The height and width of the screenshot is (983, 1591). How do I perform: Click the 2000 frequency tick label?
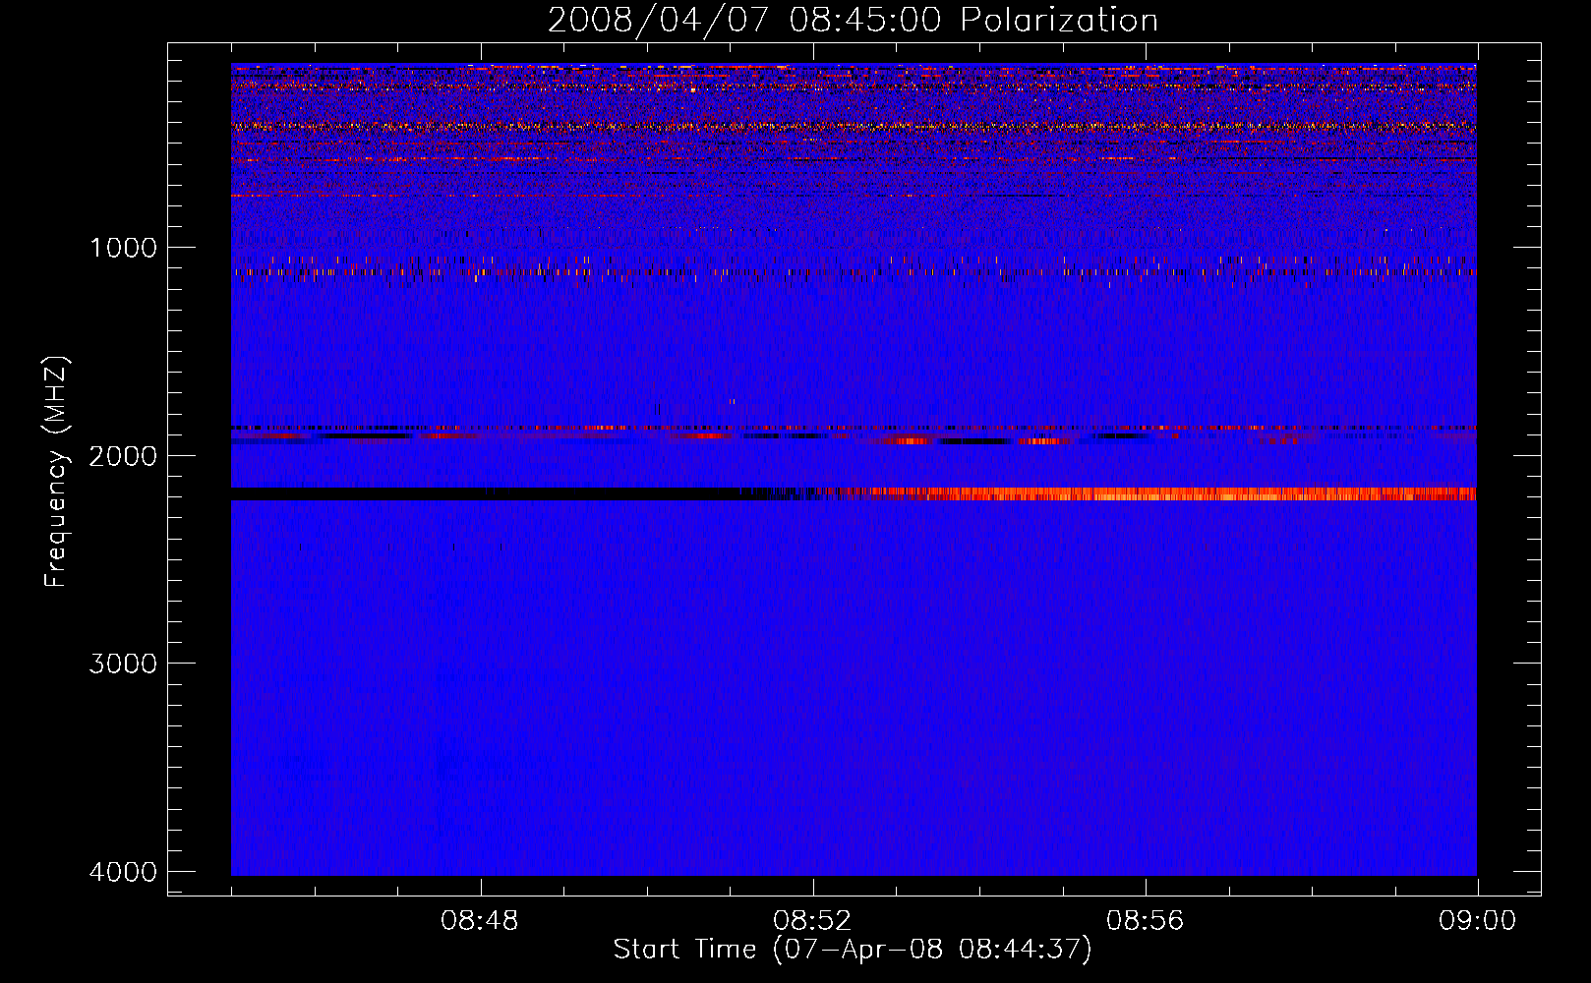pos(123,455)
